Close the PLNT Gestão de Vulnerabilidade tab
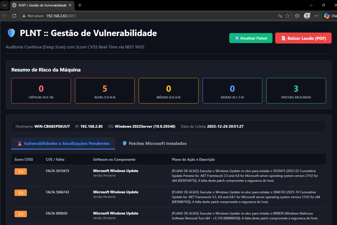337x225 pixels. point(70,5)
